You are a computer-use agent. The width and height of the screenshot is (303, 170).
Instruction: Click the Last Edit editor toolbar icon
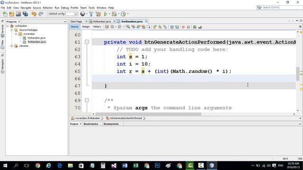pyautogui.click(x=107, y=27)
